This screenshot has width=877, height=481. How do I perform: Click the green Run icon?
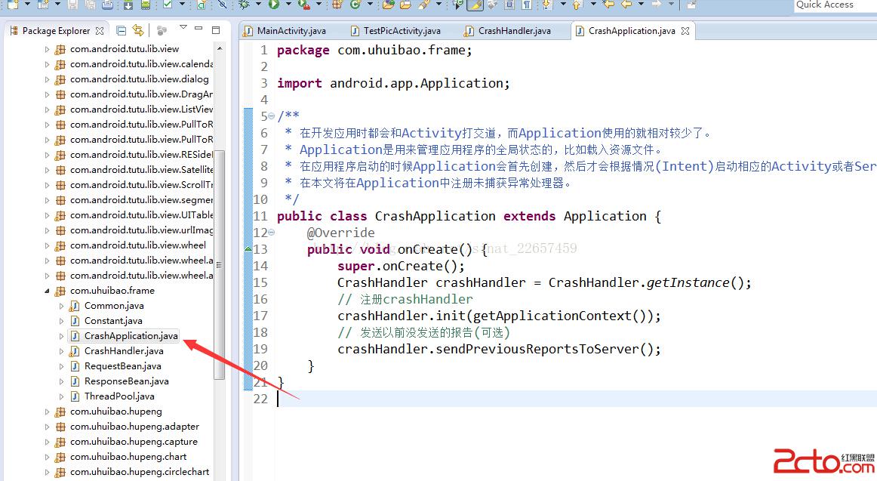[273, 5]
